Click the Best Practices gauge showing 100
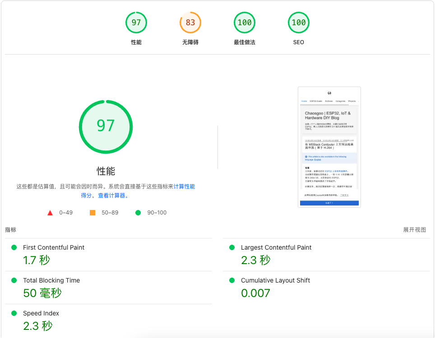The height and width of the screenshot is (338, 435). [x=245, y=23]
